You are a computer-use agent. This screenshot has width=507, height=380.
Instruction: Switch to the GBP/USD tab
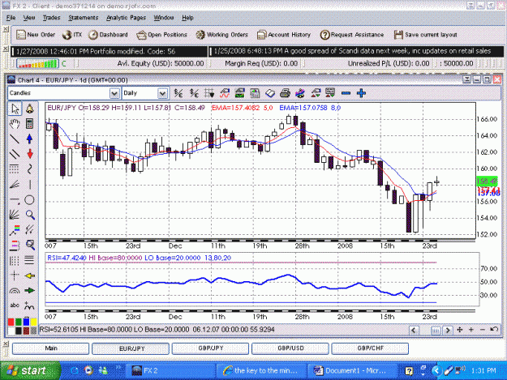pos(290,348)
